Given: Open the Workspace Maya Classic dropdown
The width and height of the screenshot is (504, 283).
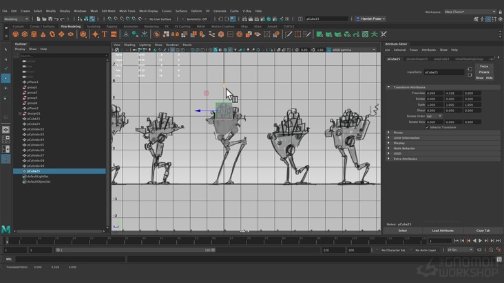Looking at the screenshot, I should coord(470,12).
